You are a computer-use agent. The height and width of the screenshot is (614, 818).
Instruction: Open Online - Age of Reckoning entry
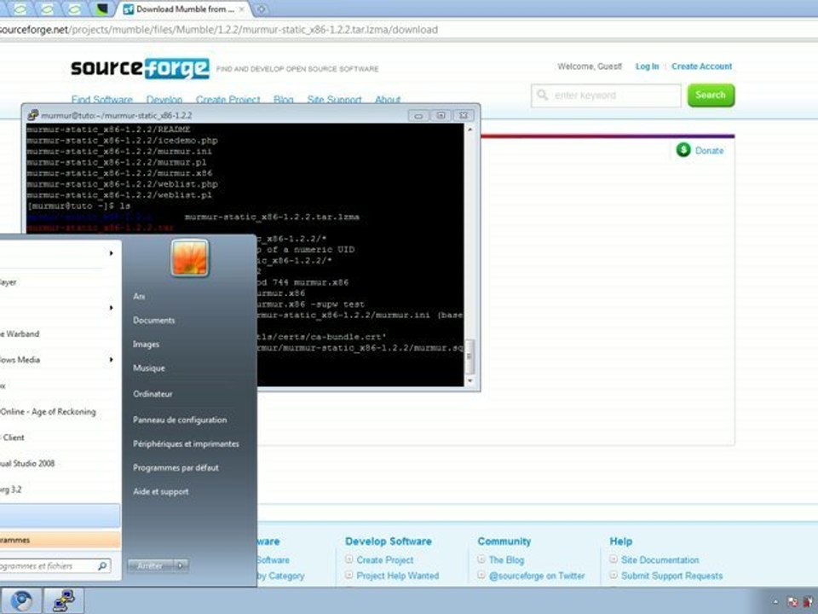(48, 411)
